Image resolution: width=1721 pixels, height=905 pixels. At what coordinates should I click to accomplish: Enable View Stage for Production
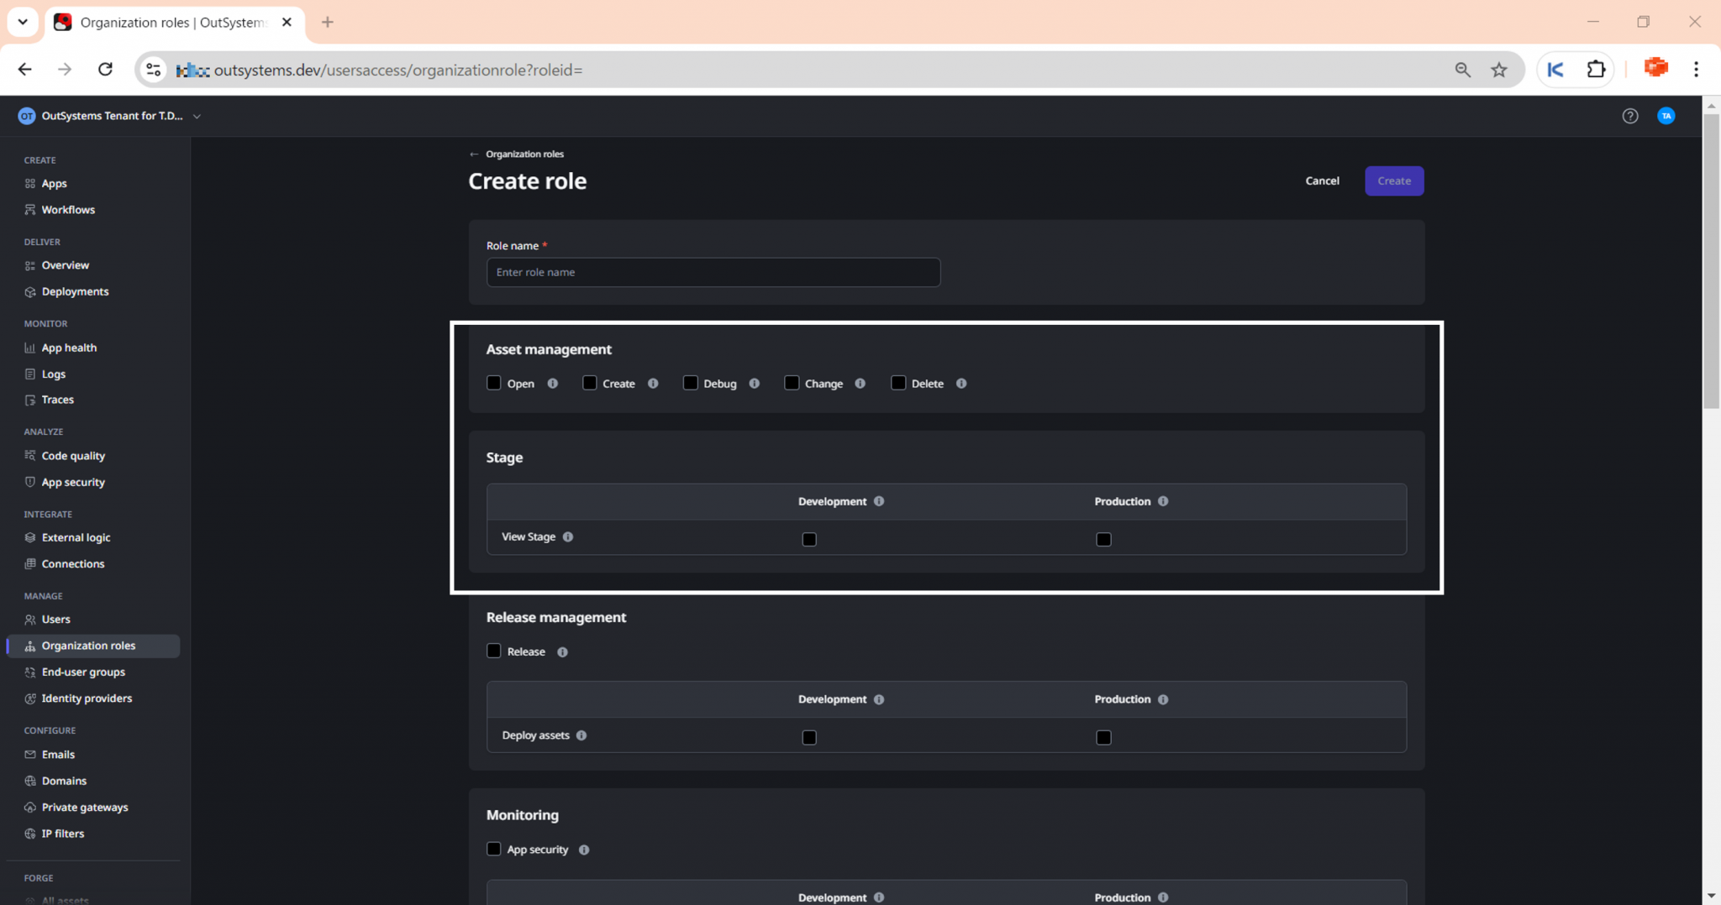coord(1103,539)
